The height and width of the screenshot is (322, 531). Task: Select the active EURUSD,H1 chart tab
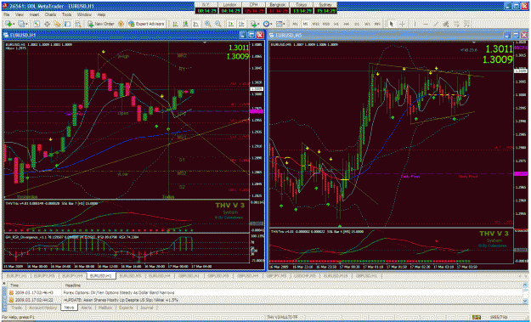[x=101, y=276]
